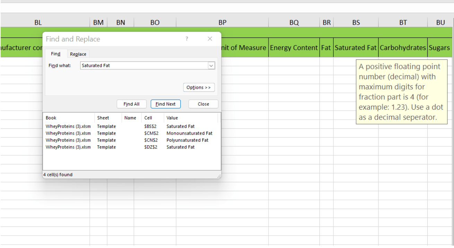The height and width of the screenshot is (248, 454).
Task: Click the Sugars header cell
Action: click(439, 48)
